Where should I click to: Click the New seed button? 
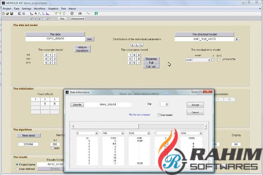[28, 135]
